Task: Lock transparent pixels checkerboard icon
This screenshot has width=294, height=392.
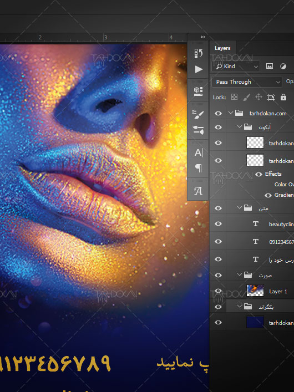Action: (234, 97)
